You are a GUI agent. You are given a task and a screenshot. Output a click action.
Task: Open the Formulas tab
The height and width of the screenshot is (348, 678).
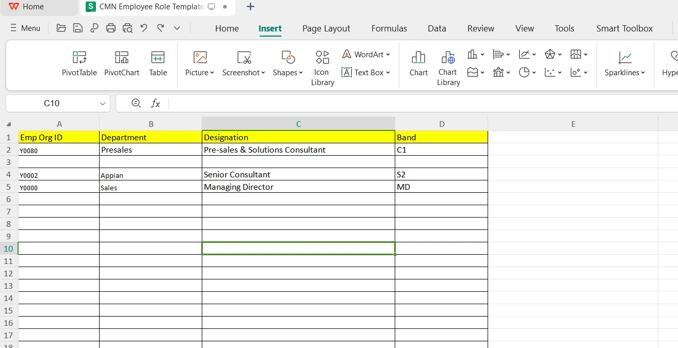(x=389, y=28)
